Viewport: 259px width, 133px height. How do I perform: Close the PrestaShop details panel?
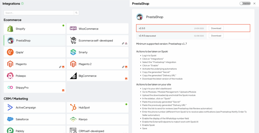pos(254,4)
